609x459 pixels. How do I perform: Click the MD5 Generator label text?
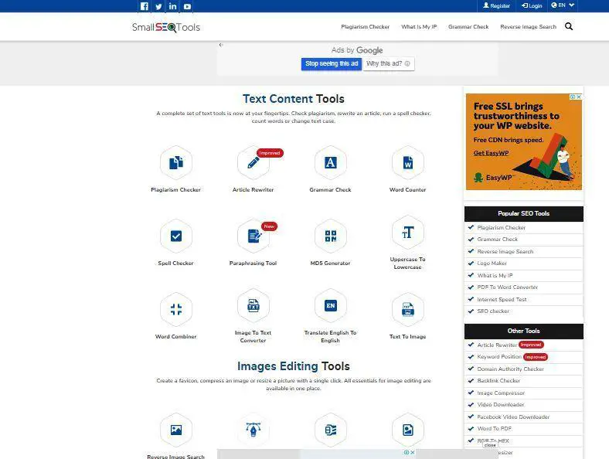[x=330, y=263]
